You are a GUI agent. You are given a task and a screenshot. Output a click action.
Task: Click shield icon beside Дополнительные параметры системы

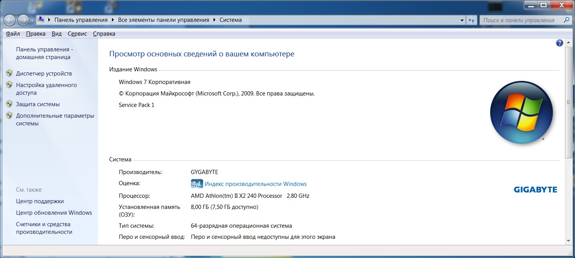pyautogui.click(x=10, y=115)
